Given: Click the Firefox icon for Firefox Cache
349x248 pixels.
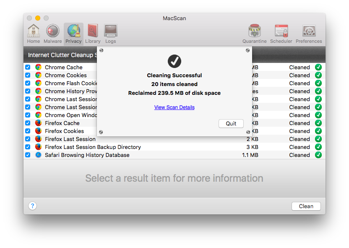Looking at the screenshot, I should [38, 123].
